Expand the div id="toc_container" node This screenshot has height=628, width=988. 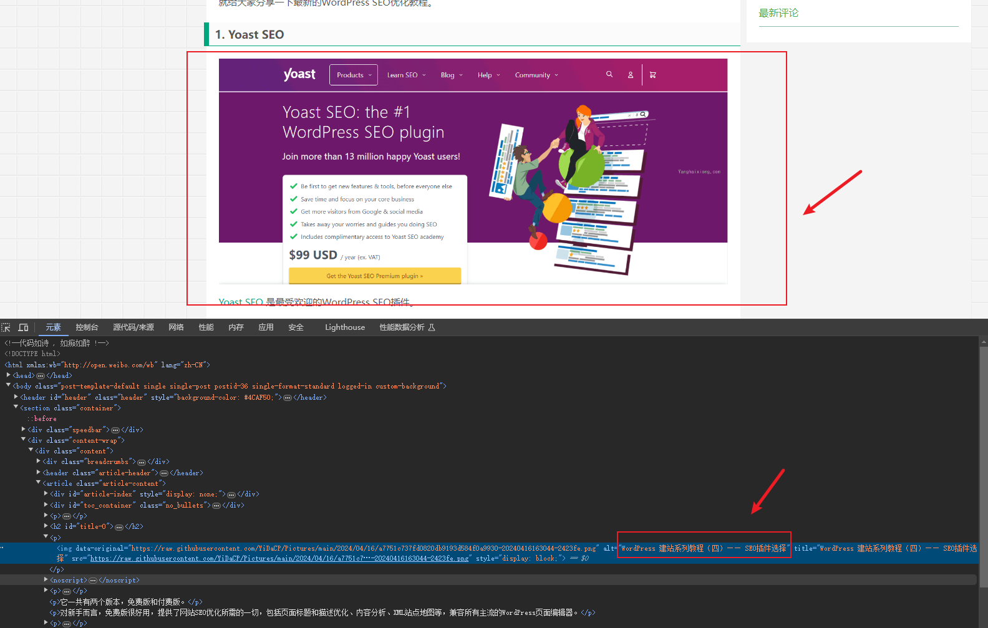46,505
